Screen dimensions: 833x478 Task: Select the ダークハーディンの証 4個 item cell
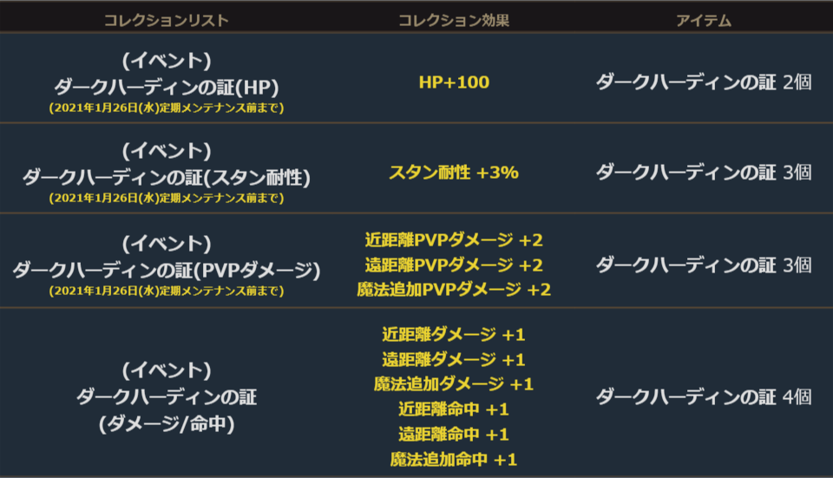[704, 397]
